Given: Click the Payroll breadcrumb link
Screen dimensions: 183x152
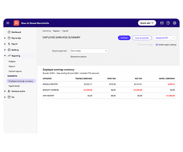Looking at the screenshot, I should coord(65,31).
